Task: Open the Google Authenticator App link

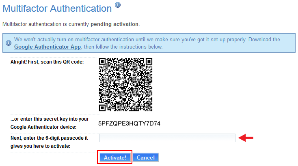Action: [x=48, y=47]
